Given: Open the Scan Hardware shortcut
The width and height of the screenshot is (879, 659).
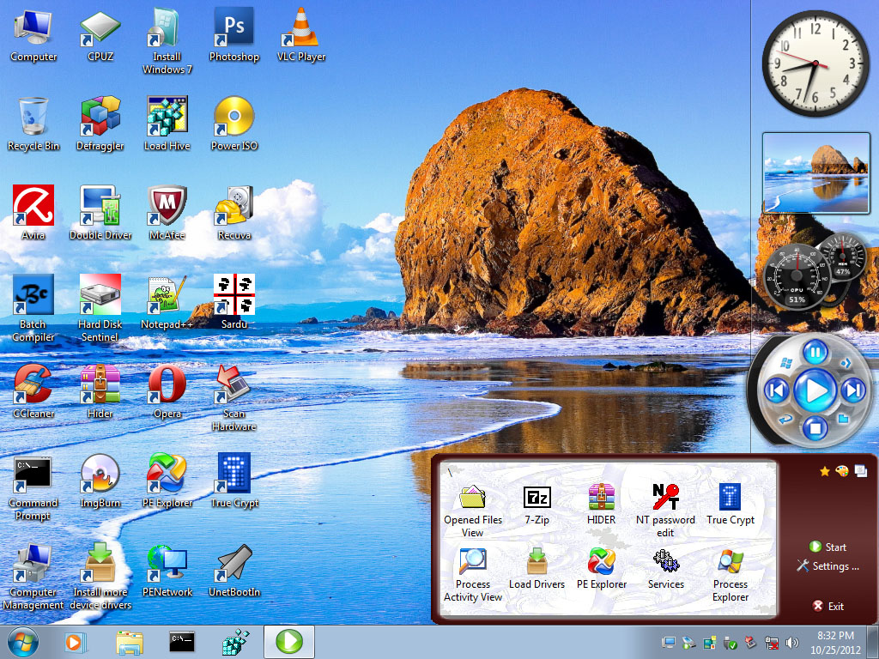Looking at the screenshot, I should click(233, 397).
